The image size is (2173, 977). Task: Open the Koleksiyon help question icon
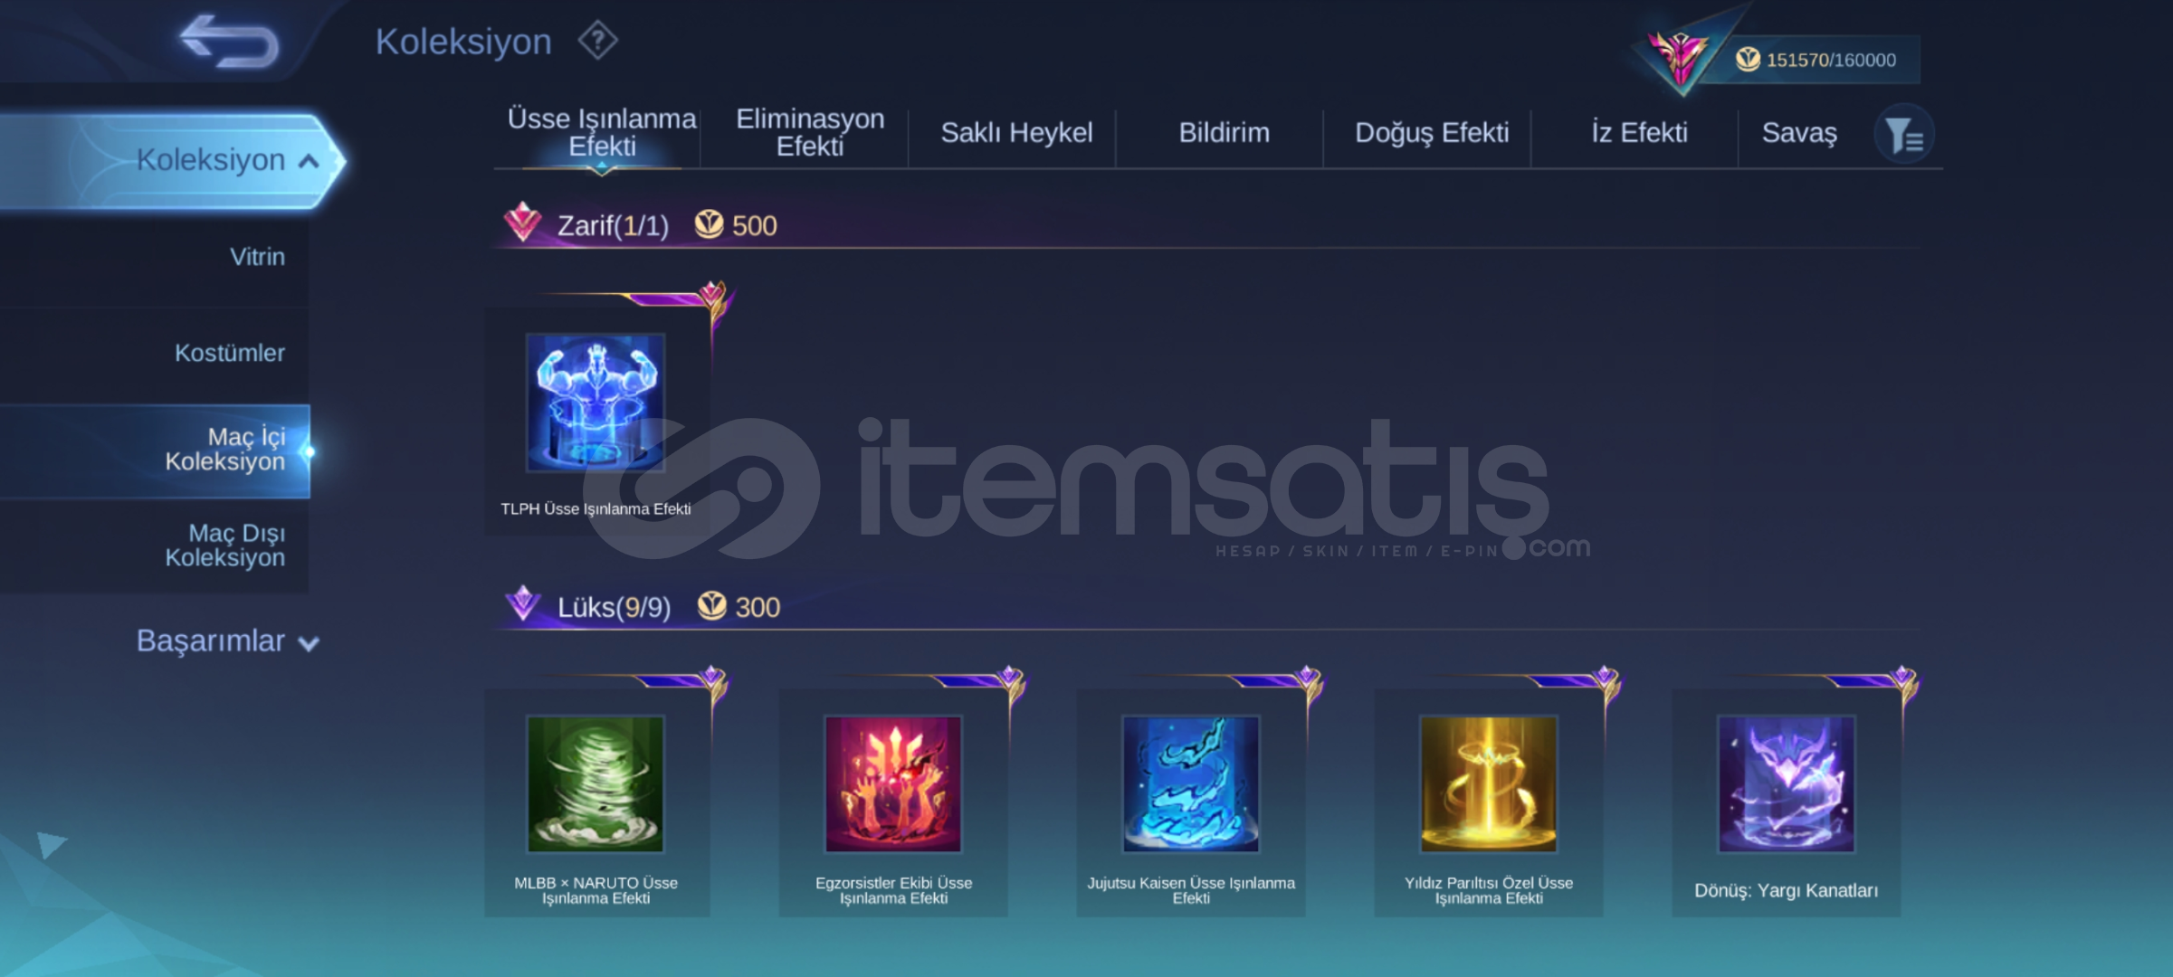pos(597,41)
